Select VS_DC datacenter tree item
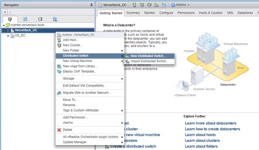259x150 pixels. (20, 35)
